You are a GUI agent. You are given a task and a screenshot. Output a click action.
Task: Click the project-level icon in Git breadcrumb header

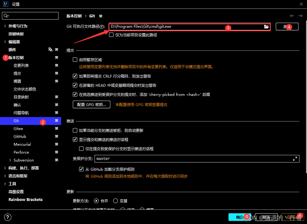click(101, 16)
